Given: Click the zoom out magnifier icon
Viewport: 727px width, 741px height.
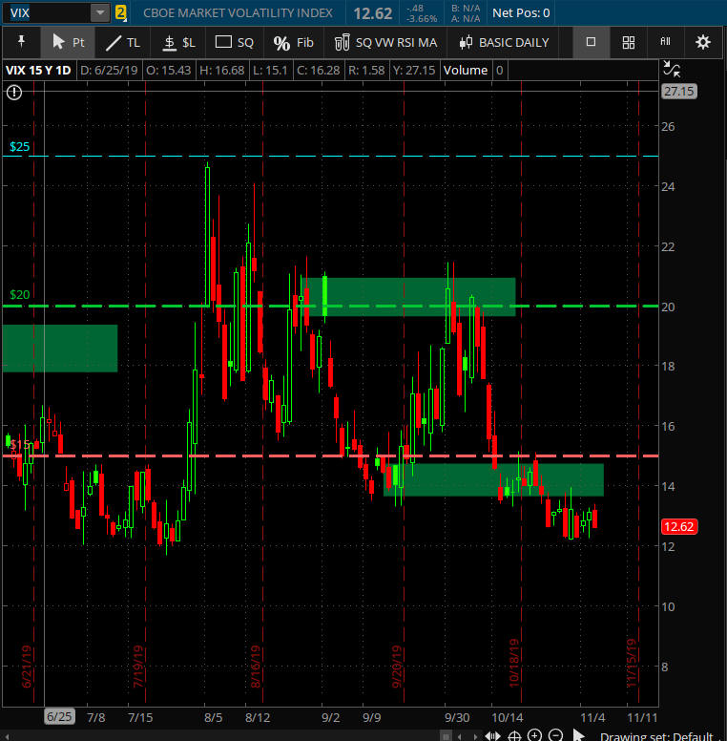Looking at the screenshot, I should 555,735.
